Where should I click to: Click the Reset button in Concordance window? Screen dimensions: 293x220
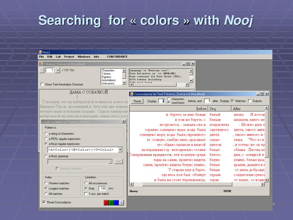tap(137, 101)
